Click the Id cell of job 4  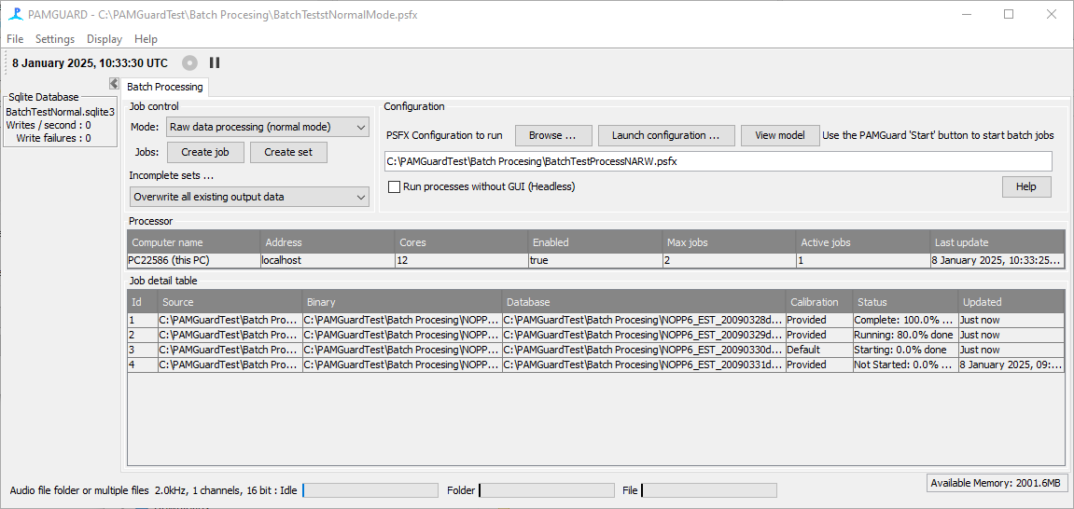[x=143, y=365]
